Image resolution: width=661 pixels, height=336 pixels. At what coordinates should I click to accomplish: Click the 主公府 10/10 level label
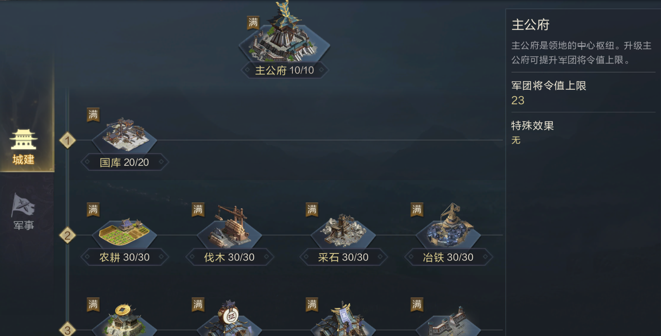pos(284,70)
